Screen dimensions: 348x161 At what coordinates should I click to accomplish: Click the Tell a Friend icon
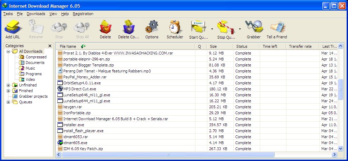click(277, 27)
